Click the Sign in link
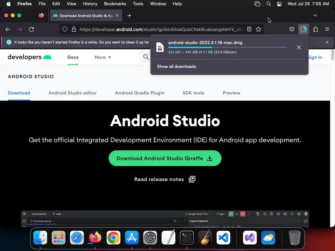The height and width of the screenshot is (251, 335). pos(315,57)
